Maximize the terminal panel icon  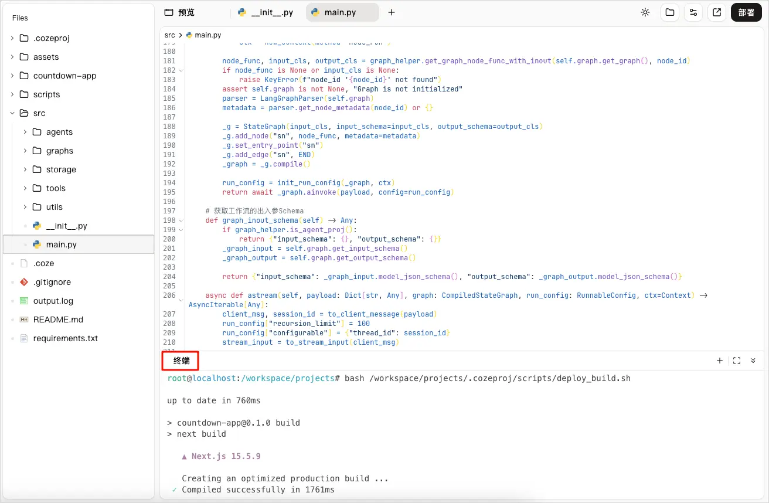[737, 361]
